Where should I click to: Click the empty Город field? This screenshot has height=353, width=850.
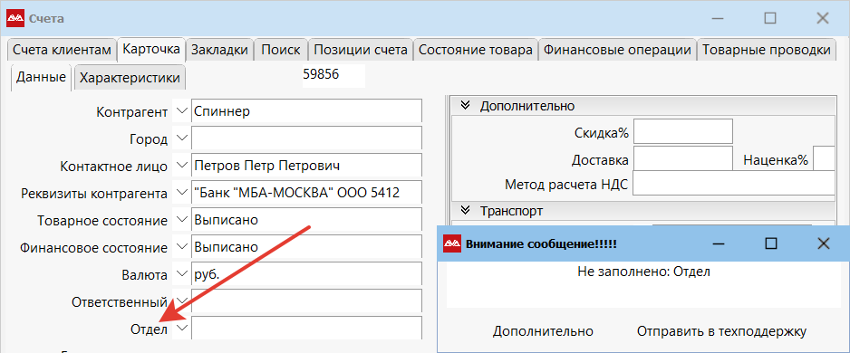tap(306, 138)
